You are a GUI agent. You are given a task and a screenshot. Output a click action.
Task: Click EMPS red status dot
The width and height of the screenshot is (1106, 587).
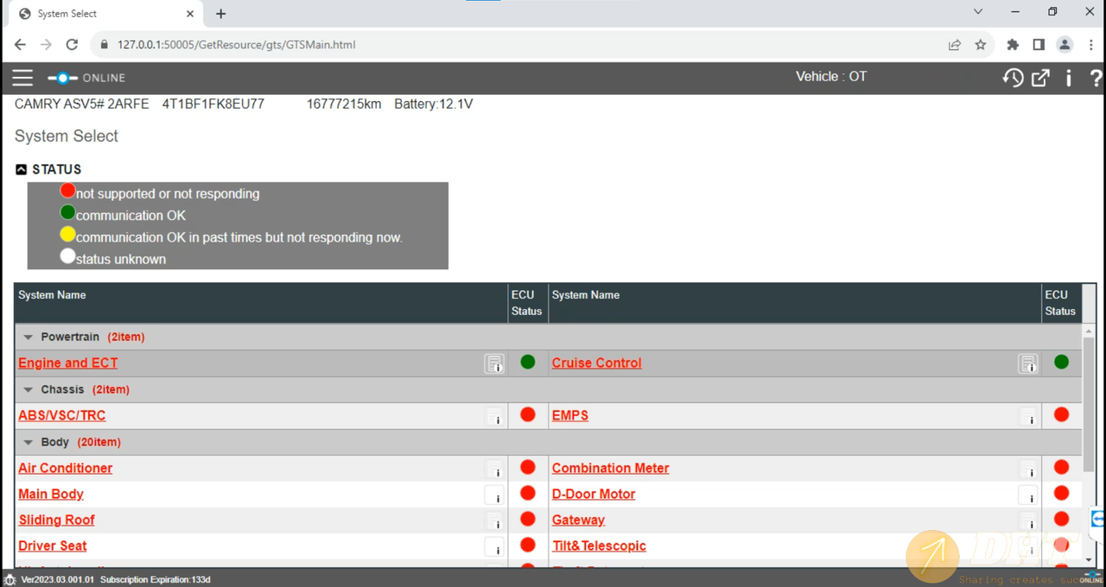click(1062, 415)
